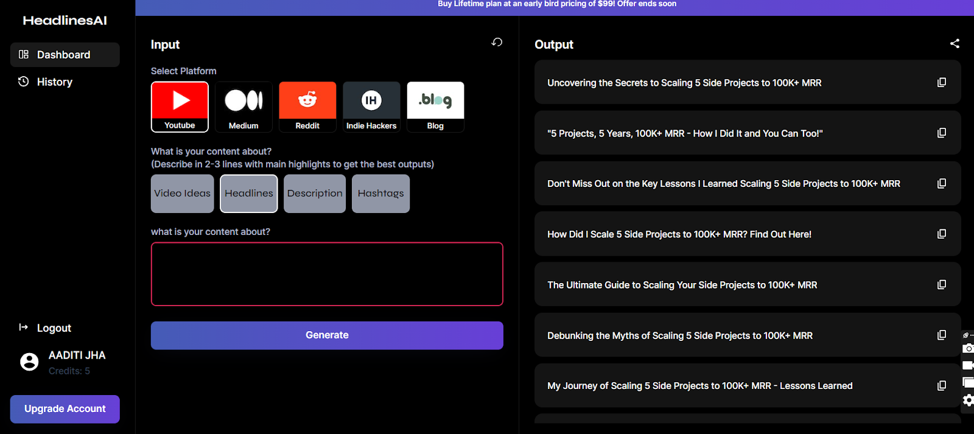The image size is (974, 434).
Task: Share the output with the share icon
Action: point(955,43)
